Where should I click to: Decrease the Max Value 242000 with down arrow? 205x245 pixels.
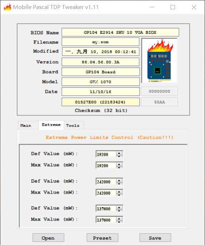(119, 195)
